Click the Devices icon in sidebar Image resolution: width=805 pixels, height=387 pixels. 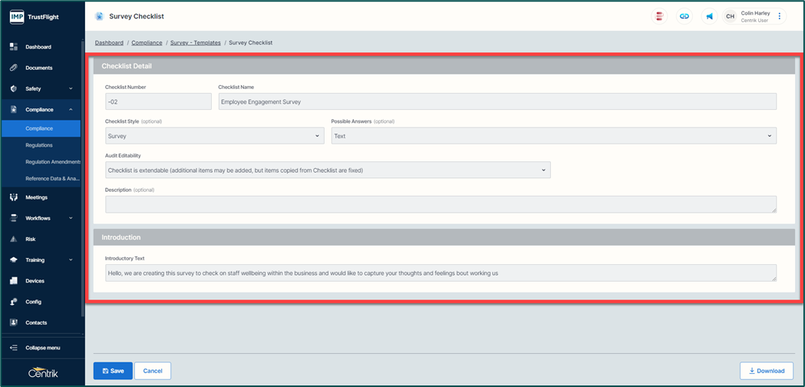[14, 281]
